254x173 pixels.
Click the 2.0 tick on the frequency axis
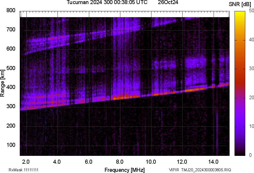[26, 161]
